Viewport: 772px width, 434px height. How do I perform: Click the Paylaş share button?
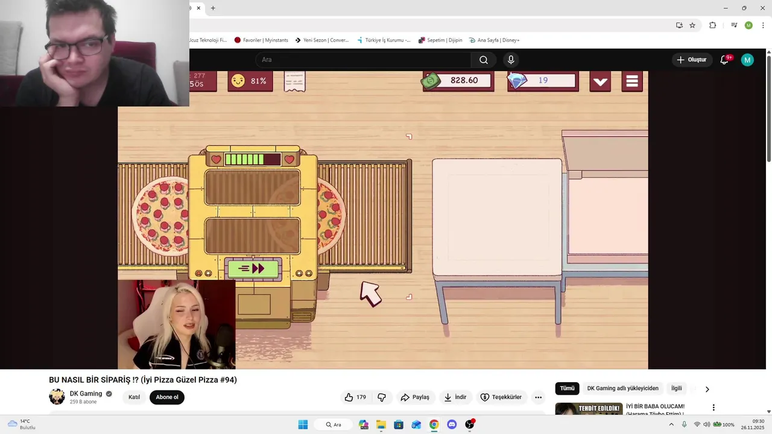point(415,397)
